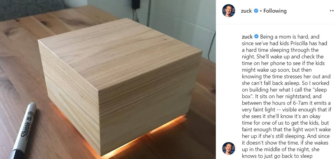Click the zuck username in the header
Image resolution: width=334 pixels, height=159 pixels.
tap(247, 11)
